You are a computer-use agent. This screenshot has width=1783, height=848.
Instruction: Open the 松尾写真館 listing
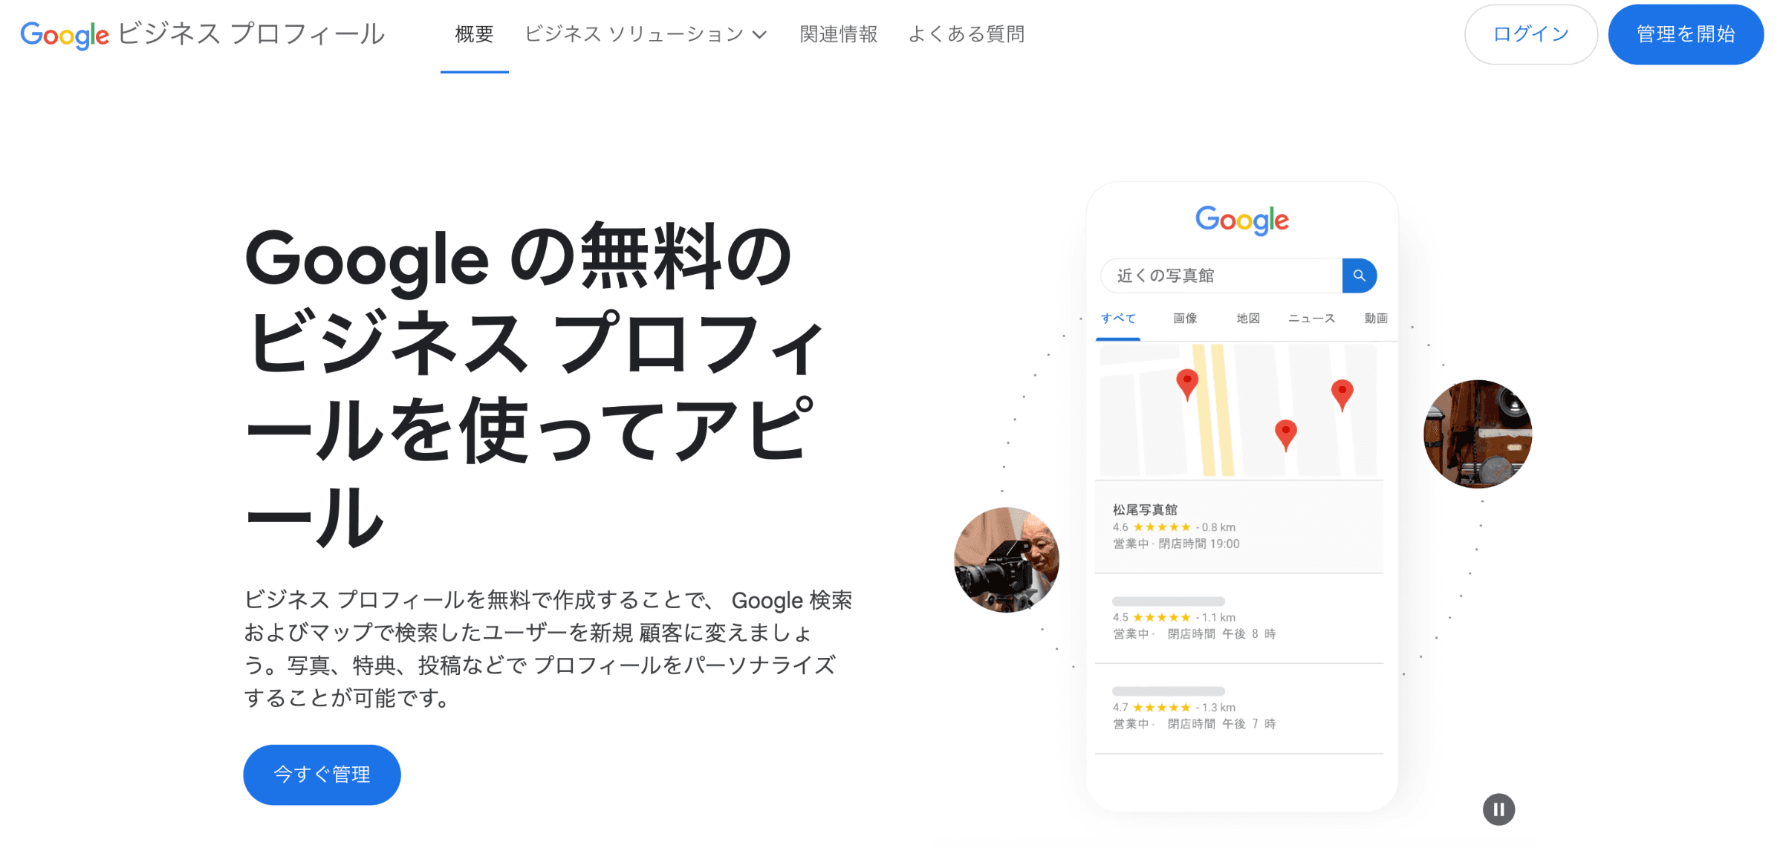[1238, 526]
